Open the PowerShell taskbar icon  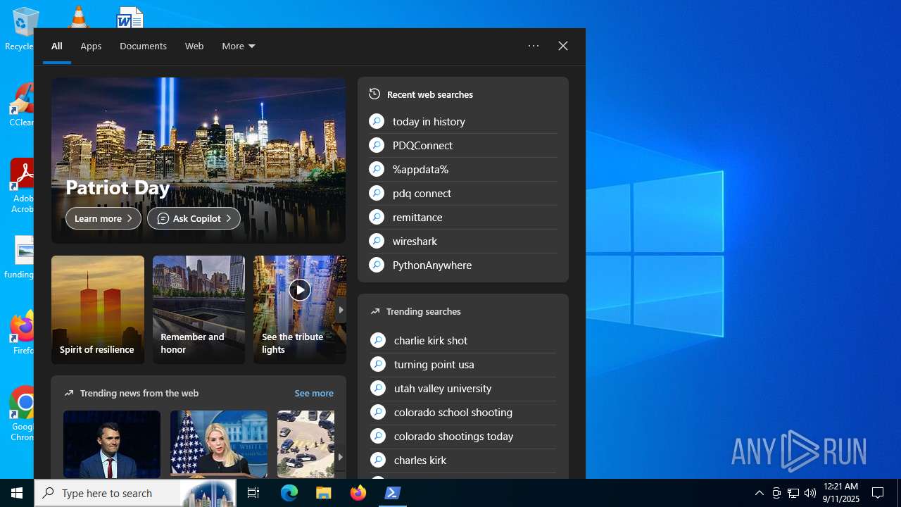click(393, 493)
